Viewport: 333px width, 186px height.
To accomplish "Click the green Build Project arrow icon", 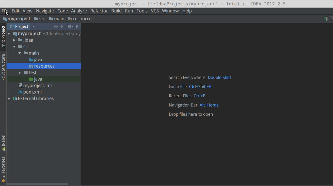I will [326, 19].
